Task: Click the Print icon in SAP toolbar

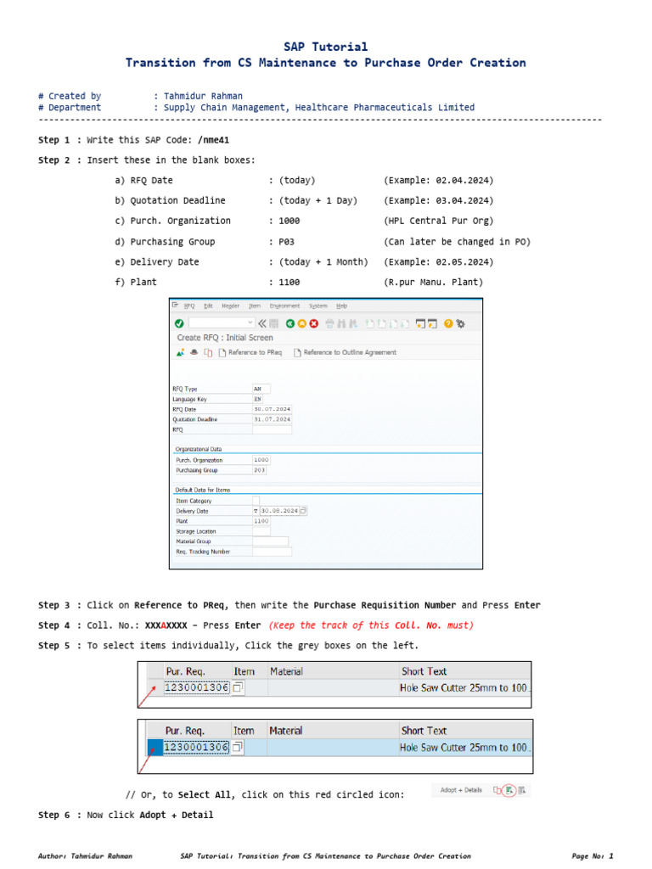Action: (330, 323)
